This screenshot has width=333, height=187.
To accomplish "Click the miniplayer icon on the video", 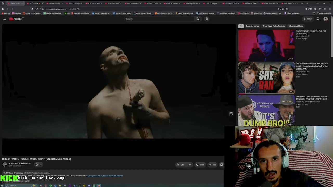I will 231,114.
